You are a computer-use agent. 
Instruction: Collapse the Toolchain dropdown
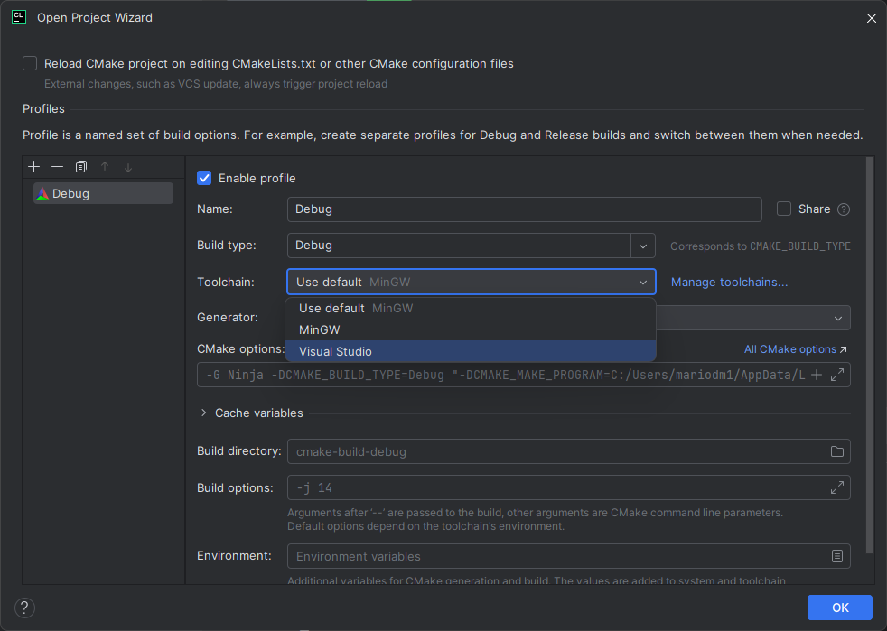click(x=643, y=283)
